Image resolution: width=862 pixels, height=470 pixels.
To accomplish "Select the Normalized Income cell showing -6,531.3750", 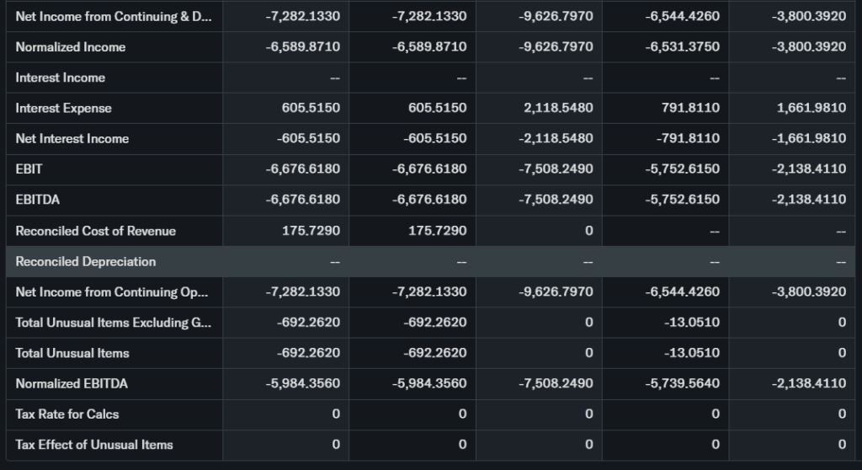I will [x=683, y=47].
